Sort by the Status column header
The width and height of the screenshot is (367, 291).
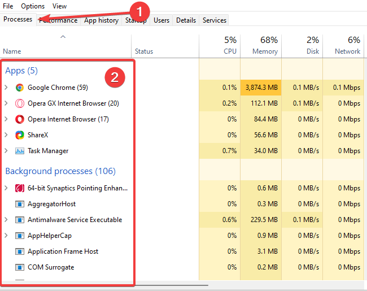tap(165, 46)
